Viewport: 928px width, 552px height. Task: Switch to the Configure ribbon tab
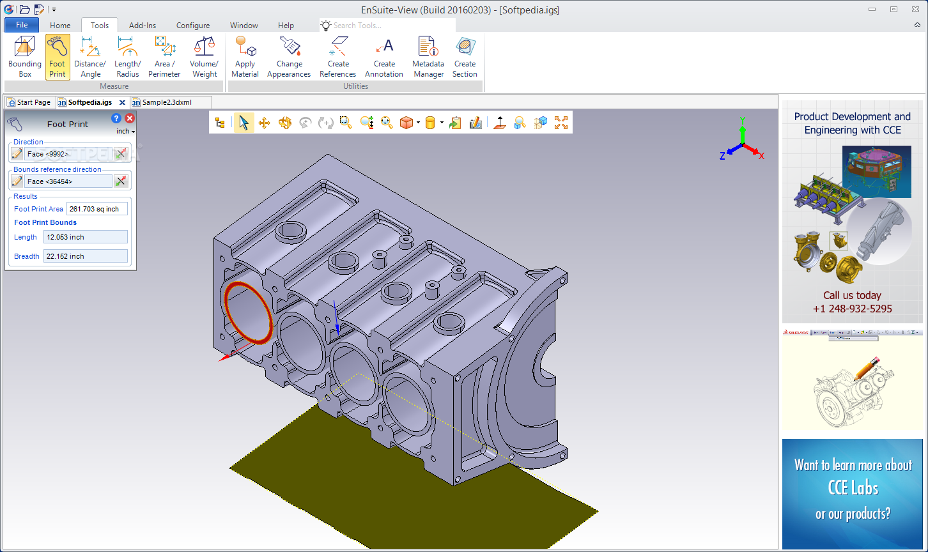point(193,26)
